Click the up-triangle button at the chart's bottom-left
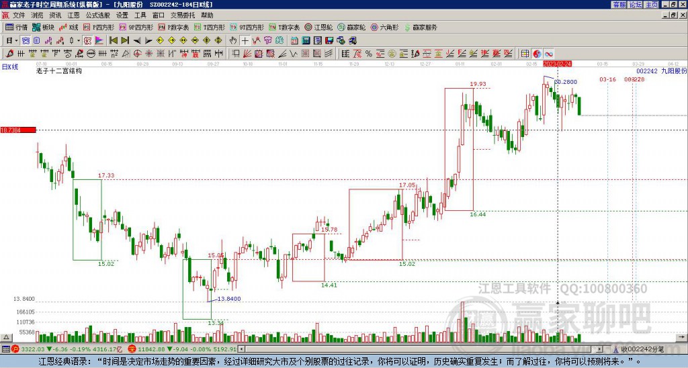Screen dimensions: 688x368 click(x=6, y=338)
